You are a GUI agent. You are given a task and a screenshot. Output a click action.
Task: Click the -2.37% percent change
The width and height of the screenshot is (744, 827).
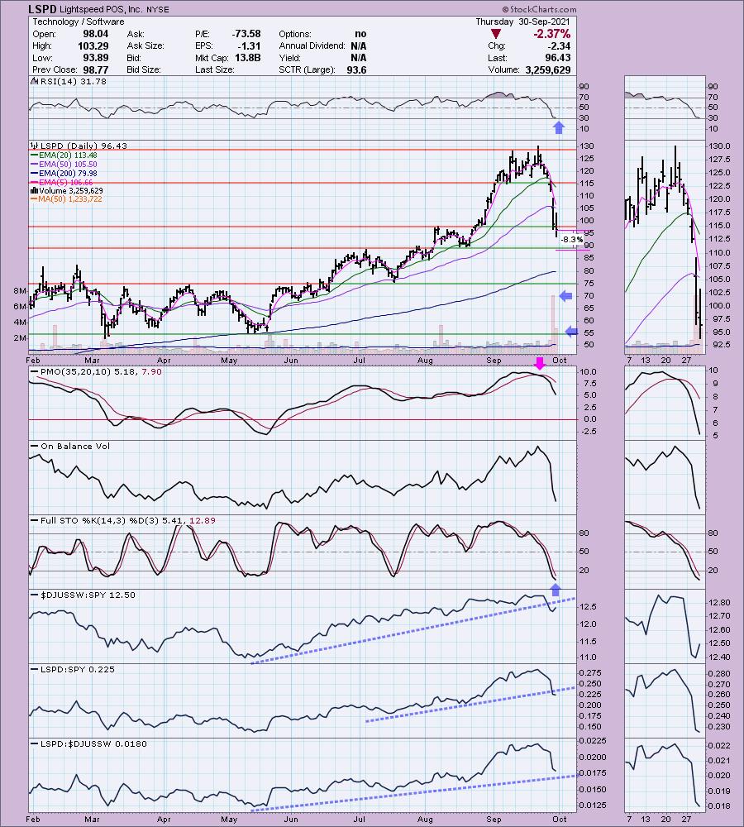pos(551,34)
